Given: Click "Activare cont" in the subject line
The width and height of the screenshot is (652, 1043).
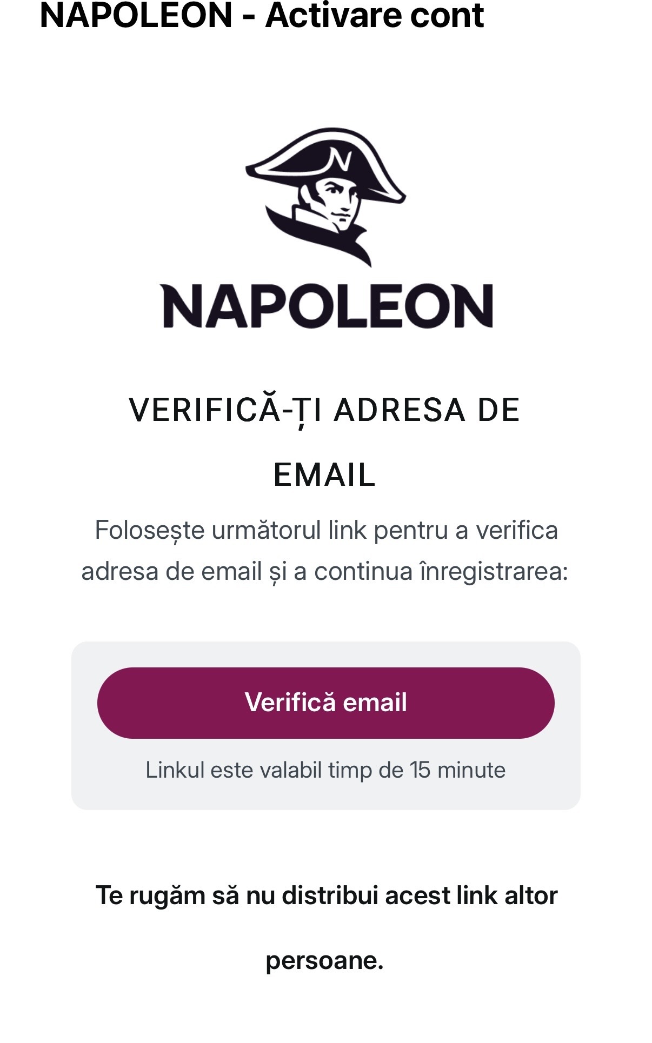Looking at the screenshot, I should click(375, 15).
